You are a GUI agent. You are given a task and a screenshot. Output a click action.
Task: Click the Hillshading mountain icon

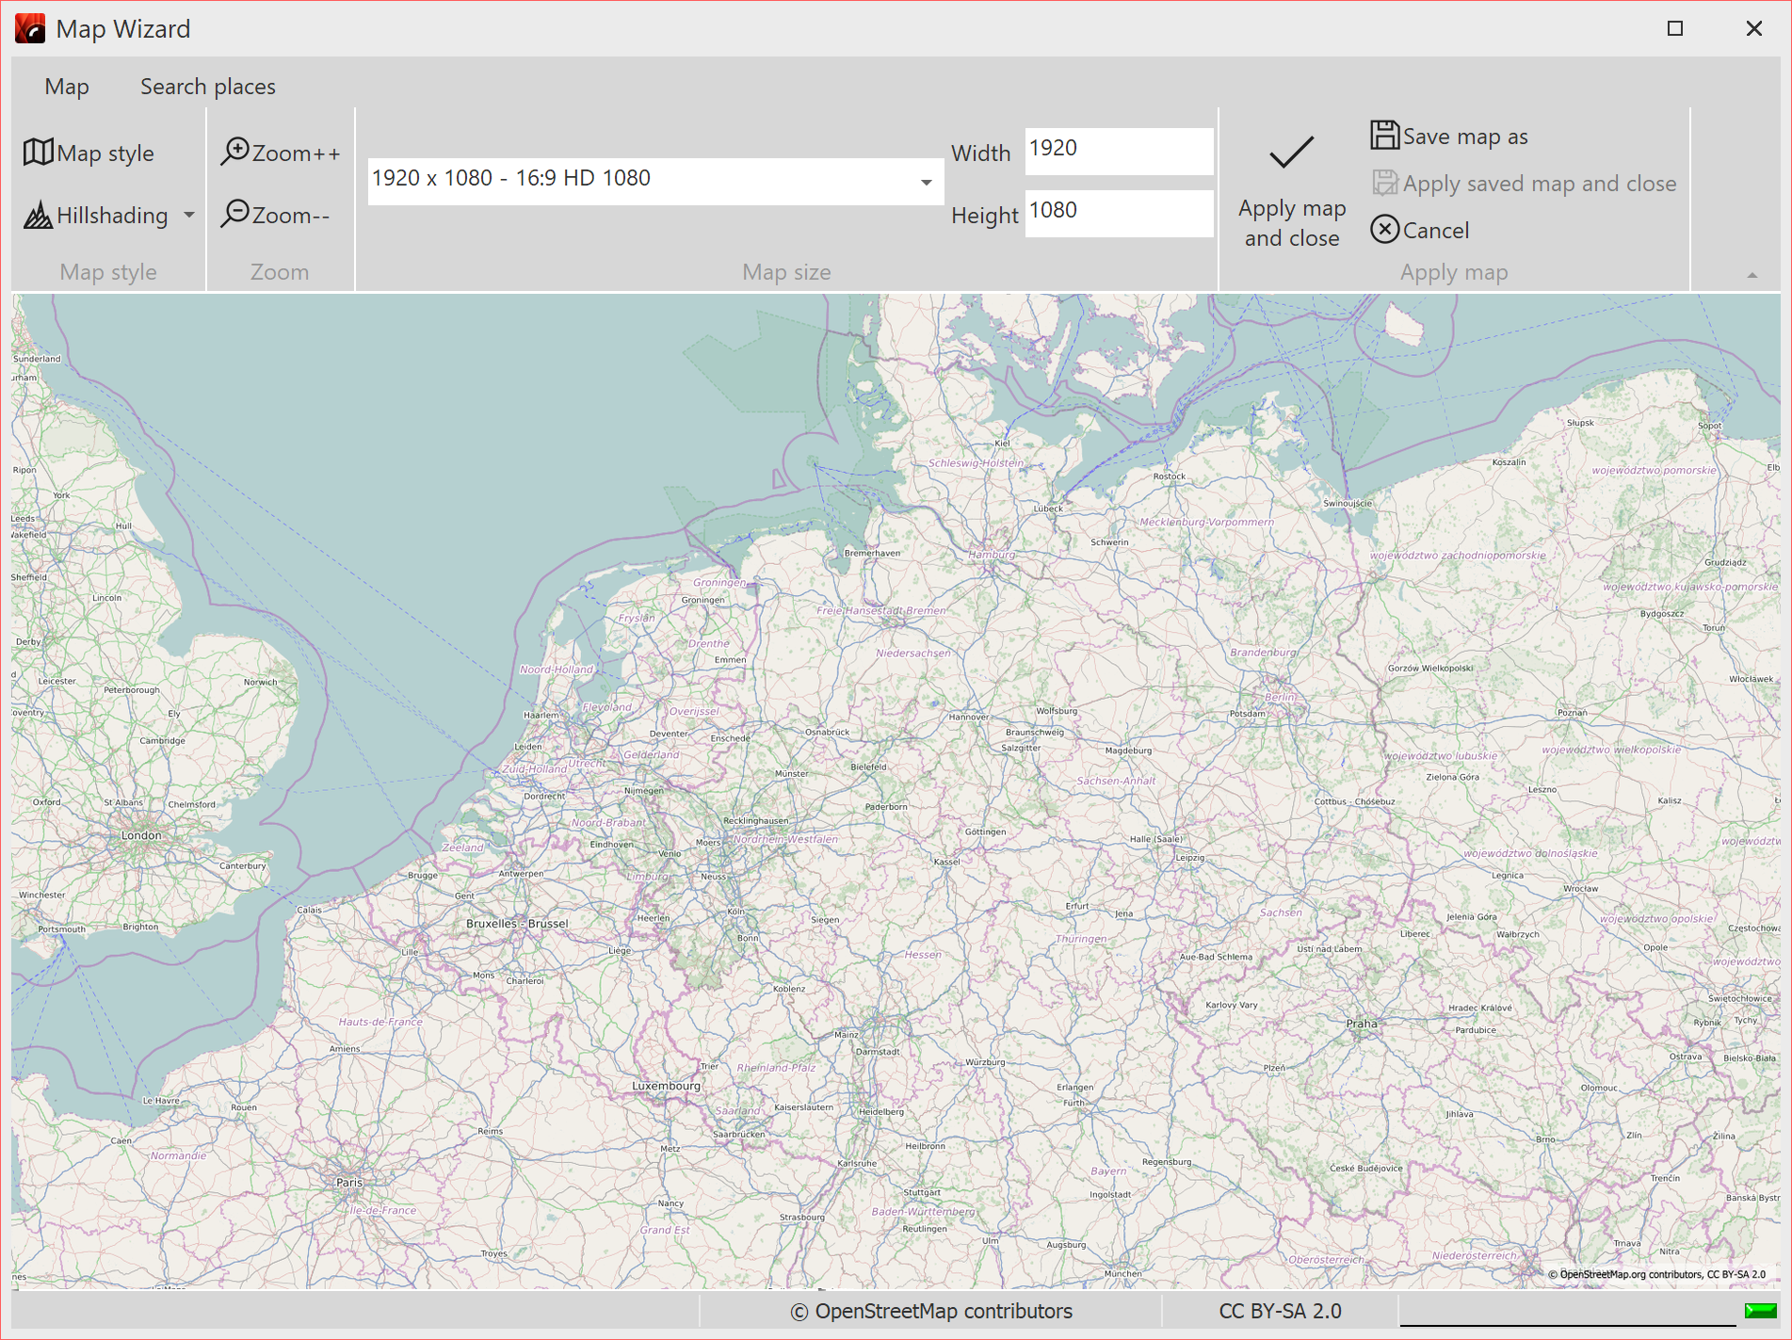tap(37, 215)
